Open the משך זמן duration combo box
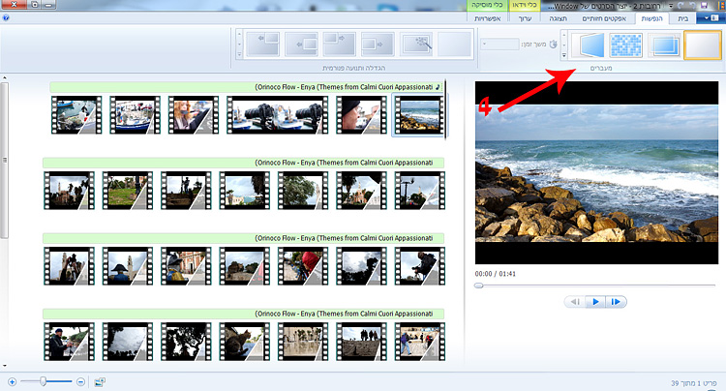 [x=501, y=45]
